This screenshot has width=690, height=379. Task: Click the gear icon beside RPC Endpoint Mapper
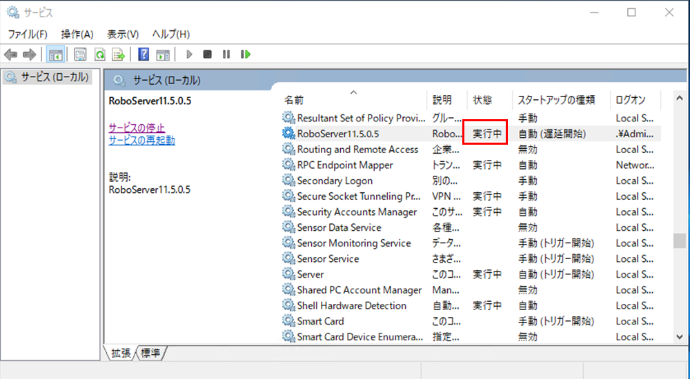click(x=288, y=165)
